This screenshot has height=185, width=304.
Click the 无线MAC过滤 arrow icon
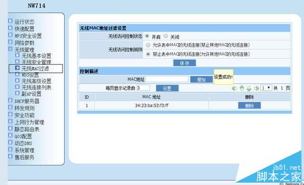pyautogui.click(x=17, y=68)
